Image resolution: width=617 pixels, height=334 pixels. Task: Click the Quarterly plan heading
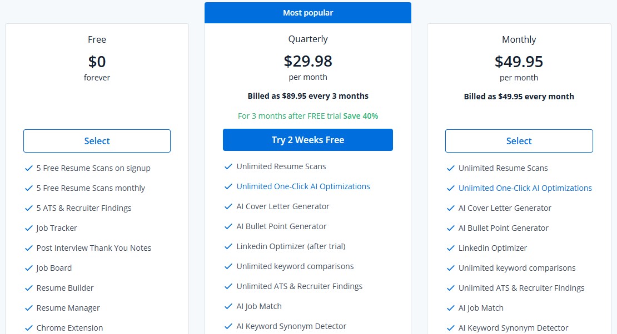coord(307,39)
